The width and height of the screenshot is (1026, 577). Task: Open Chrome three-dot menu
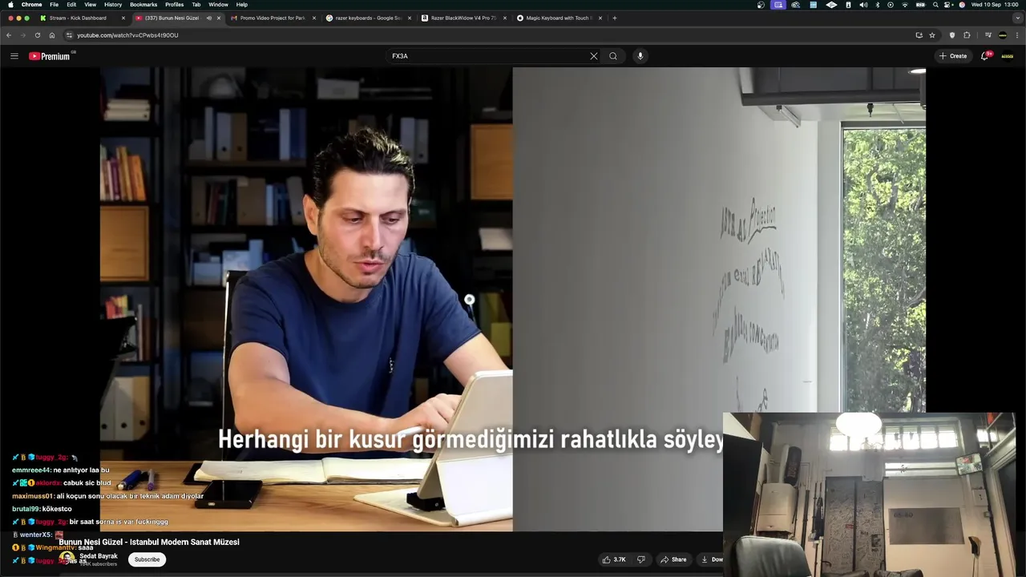tap(1017, 35)
